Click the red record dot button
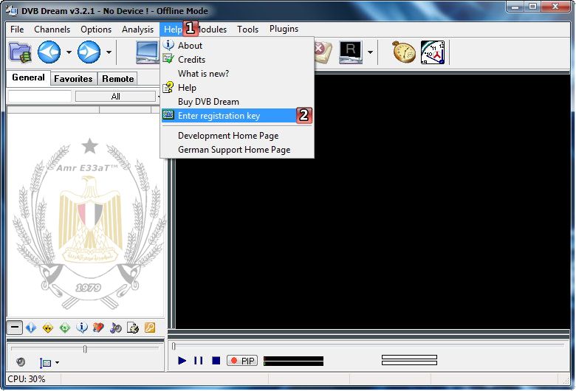 233,361
